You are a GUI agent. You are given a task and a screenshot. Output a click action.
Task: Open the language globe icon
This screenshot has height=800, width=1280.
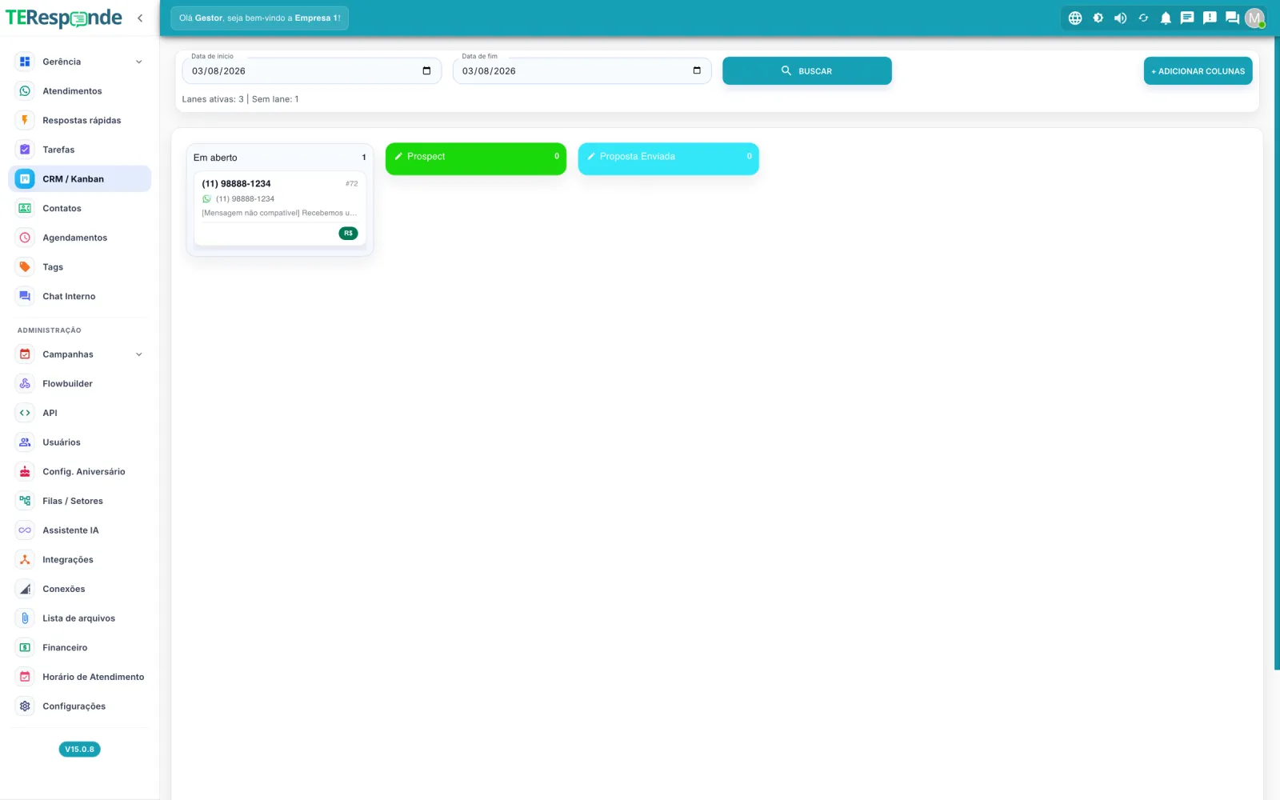[x=1075, y=18]
